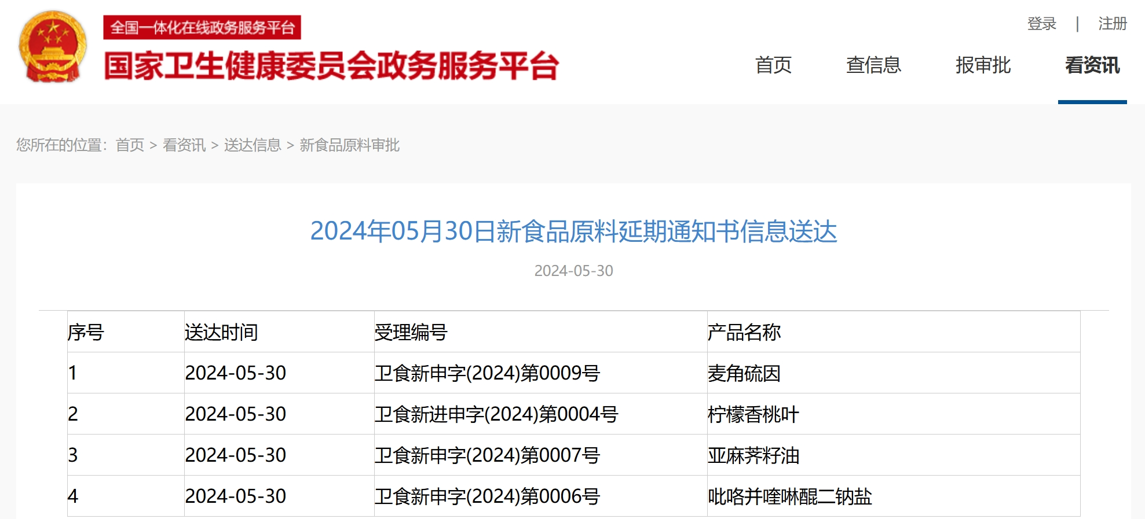Click 新食品原料审批 in the breadcrumb

tap(349, 145)
